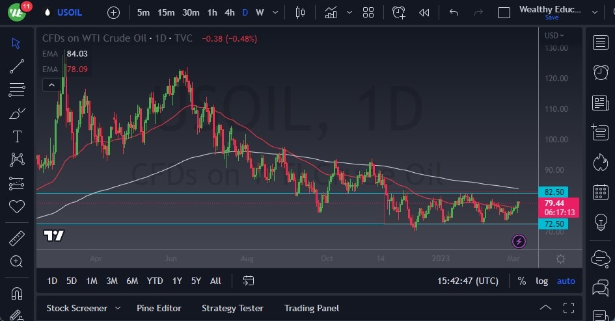This screenshot has width=615, height=321.
Task: Expand the Stock Screener dropdown arrow
Action: coord(118,308)
